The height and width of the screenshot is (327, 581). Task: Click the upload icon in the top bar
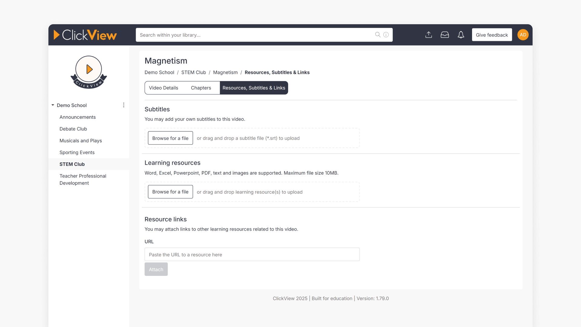click(428, 35)
